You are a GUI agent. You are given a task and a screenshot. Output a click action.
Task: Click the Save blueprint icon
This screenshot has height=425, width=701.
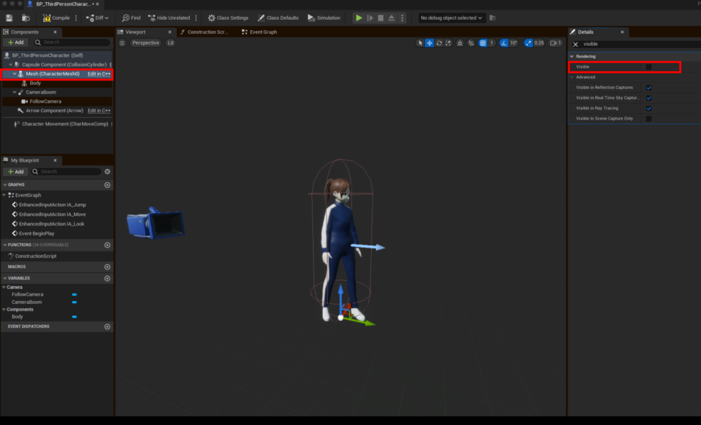[9, 18]
